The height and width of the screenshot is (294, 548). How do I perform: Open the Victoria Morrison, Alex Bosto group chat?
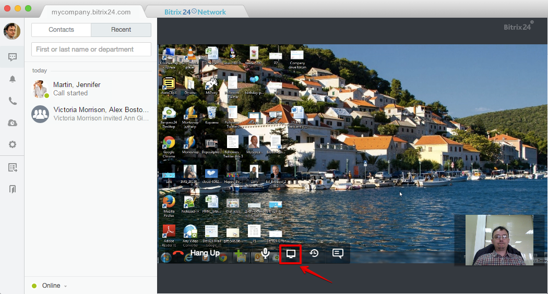tap(91, 114)
